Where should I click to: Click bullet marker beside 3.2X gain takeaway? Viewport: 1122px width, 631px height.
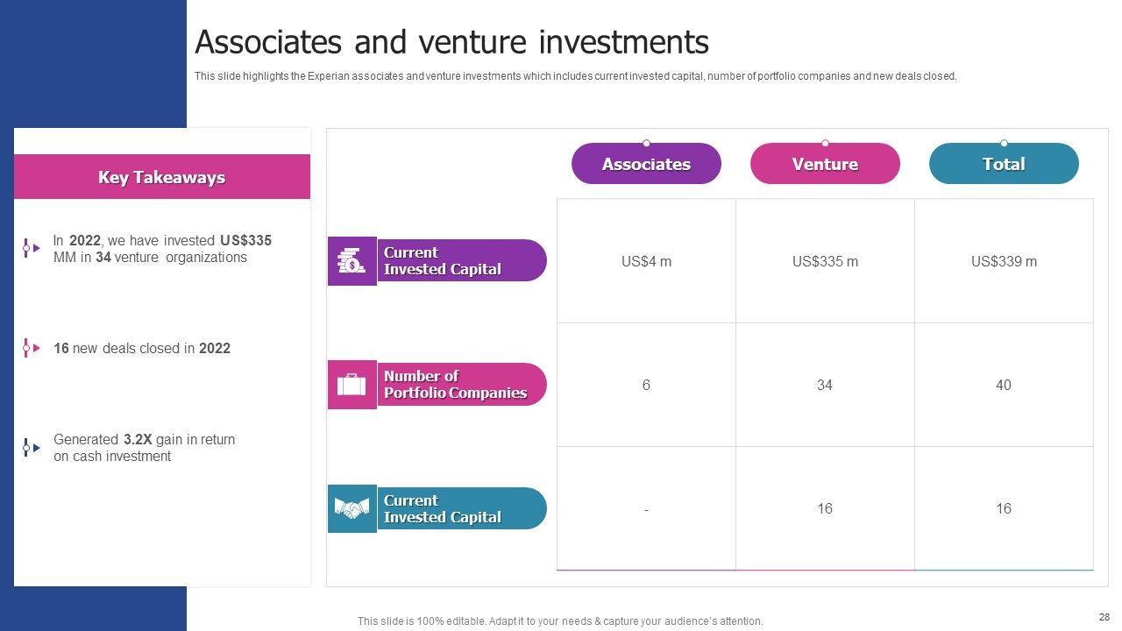coord(31,448)
